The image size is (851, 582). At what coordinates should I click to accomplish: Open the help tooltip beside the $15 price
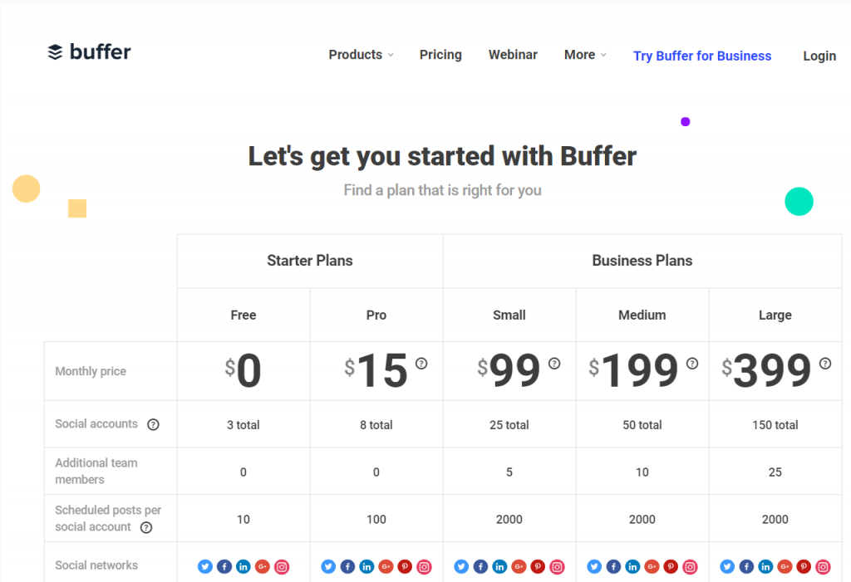[420, 362]
